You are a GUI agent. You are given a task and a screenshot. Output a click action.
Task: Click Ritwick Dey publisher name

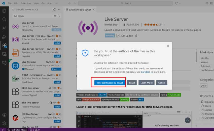[111, 24]
